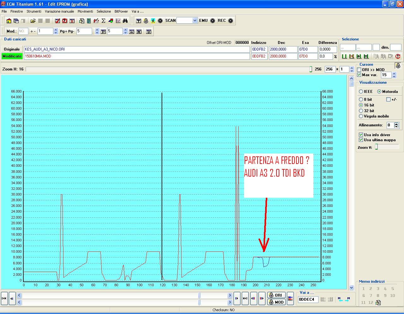The width and height of the screenshot is (404, 314).
Task: Click the padlock icon in the toolbar
Action: coord(146,21)
